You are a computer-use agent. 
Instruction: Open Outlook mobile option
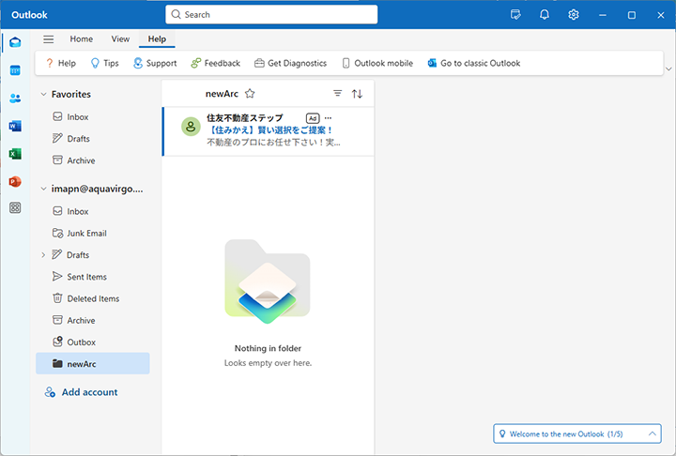pos(377,64)
